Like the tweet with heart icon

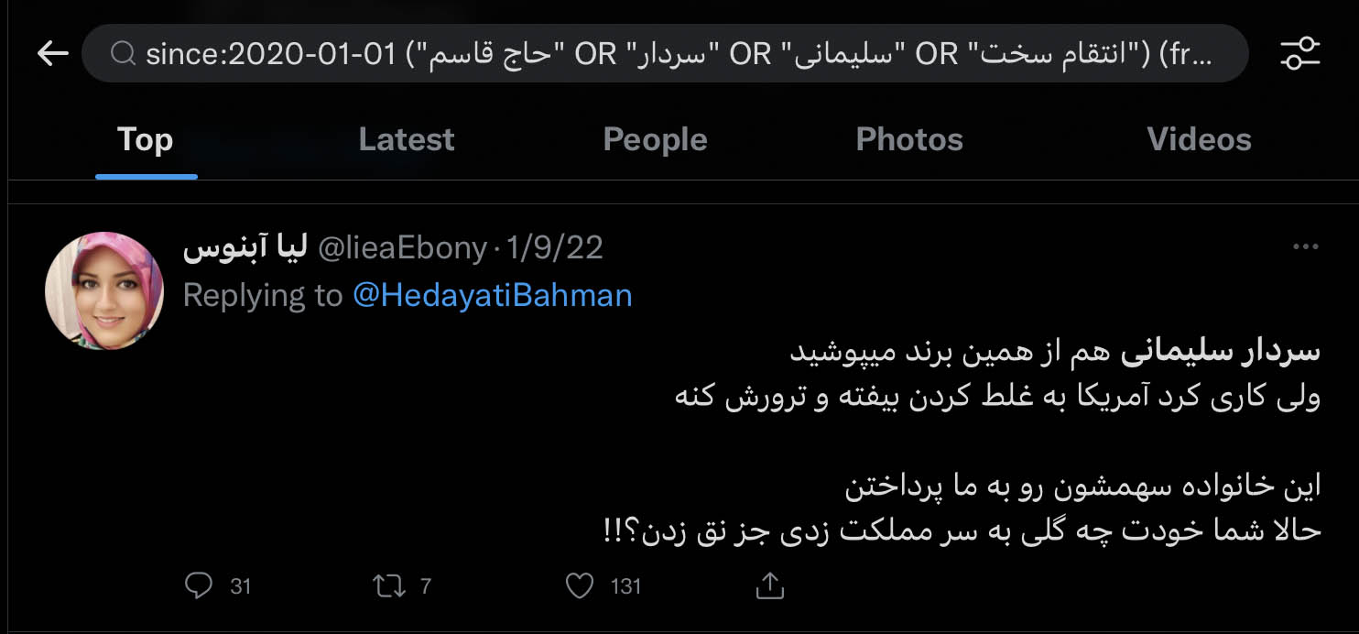coord(580,585)
